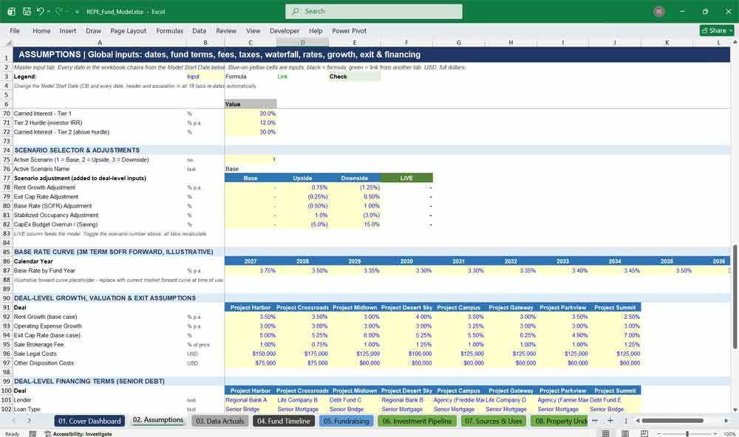739x437 pixels.
Task: Switch to Page Layout tab
Action: (128, 30)
